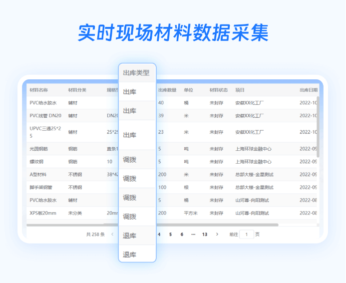Screen dimensions: 346x283
Task: Open page 5 in the pagination
Action: point(170,234)
